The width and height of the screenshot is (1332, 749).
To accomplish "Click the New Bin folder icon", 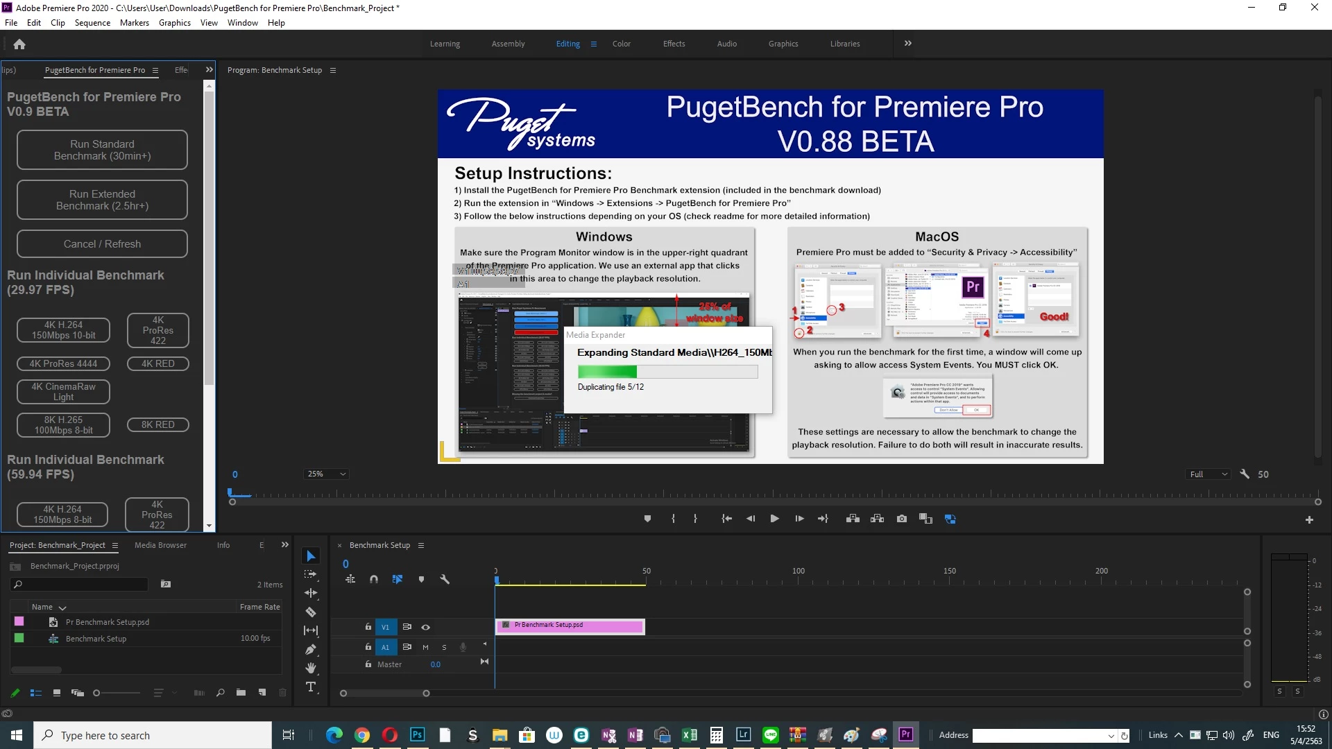I will click(241, 692).
